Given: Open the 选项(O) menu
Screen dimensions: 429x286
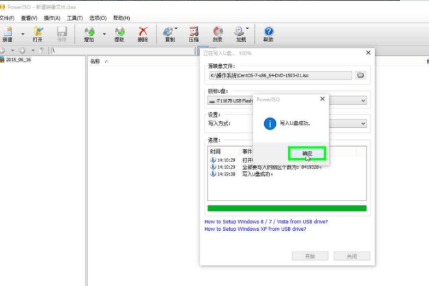Looking at the screenshot, I should [x=97, y=18].
